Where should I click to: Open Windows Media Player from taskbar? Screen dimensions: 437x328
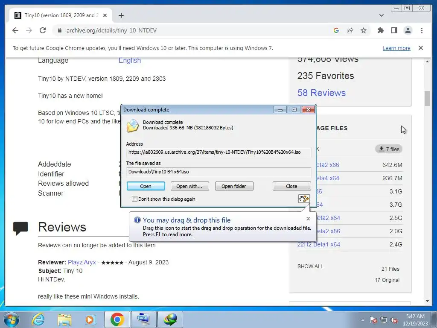coord(90,319)
